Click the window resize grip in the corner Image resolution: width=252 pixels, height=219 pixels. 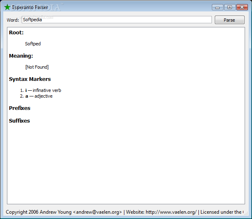[246, 213]
